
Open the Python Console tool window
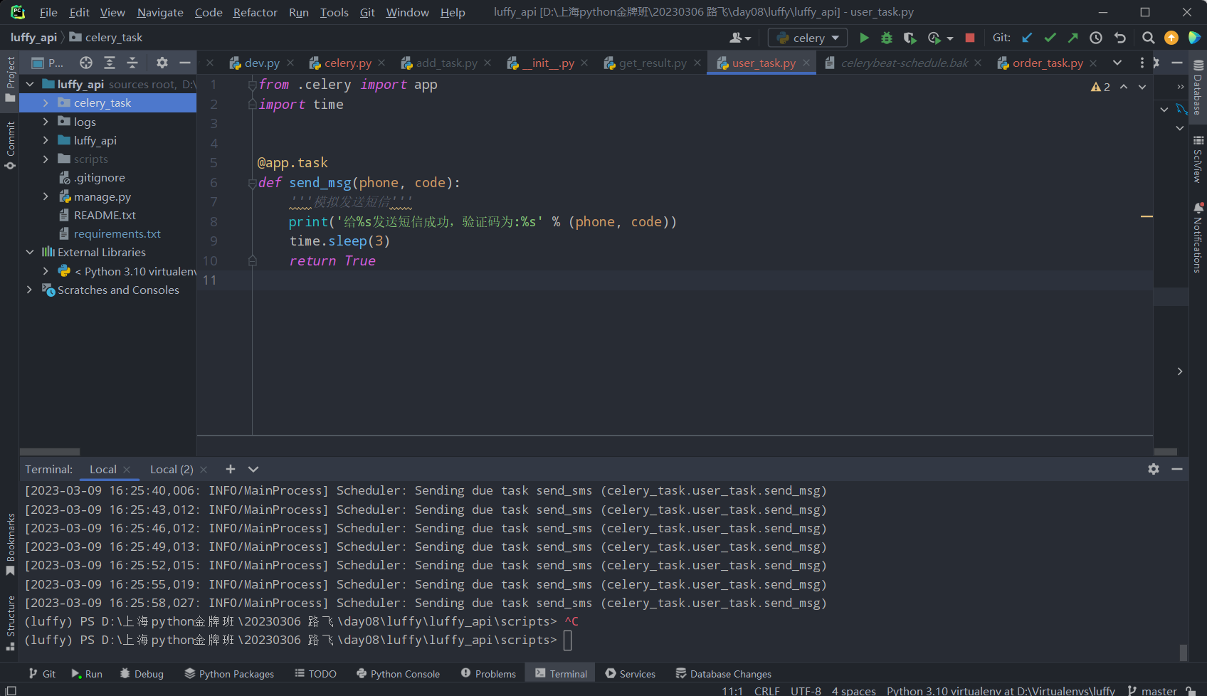(398, 674)
